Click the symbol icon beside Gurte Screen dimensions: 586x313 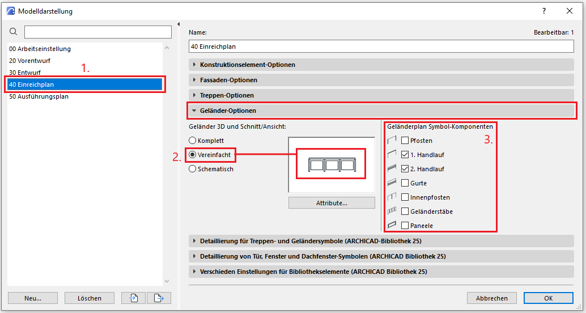pyautogui.click(x=391, y=183)
